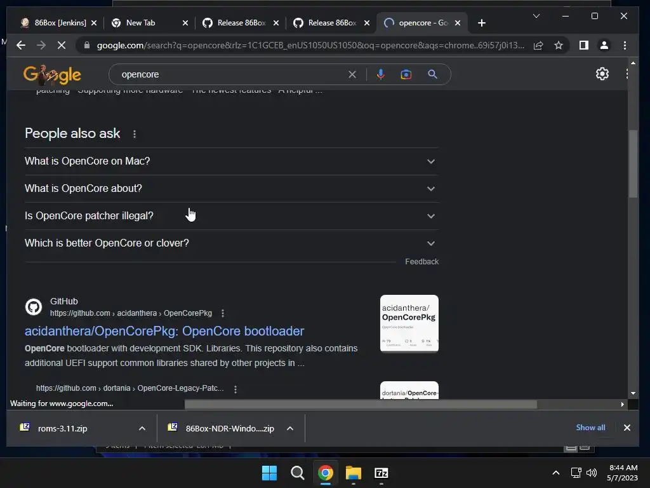The image size is (650, 488).
Task: Click Feedback under People also ask
Action: pyautogui.click(x=421, y=262)
